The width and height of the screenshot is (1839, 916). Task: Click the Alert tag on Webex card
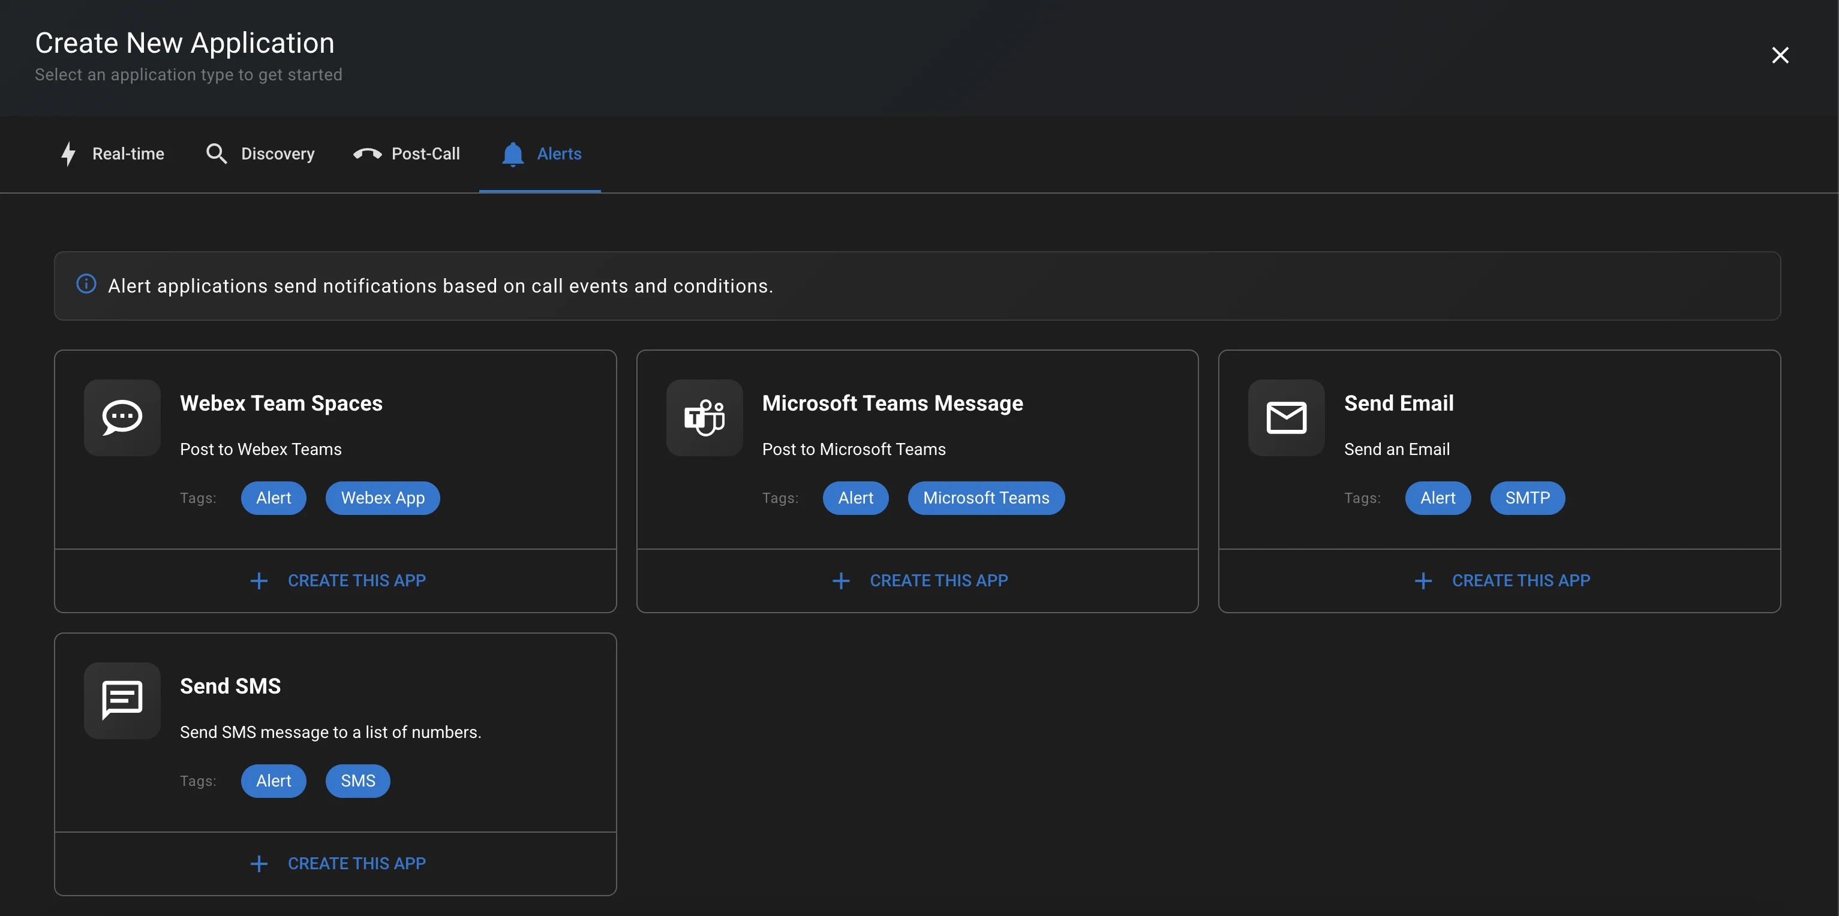[x=274, y=498]
